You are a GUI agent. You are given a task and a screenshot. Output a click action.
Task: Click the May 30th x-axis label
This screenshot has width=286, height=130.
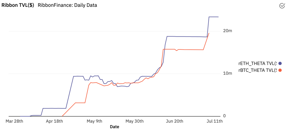pos(135,121)
